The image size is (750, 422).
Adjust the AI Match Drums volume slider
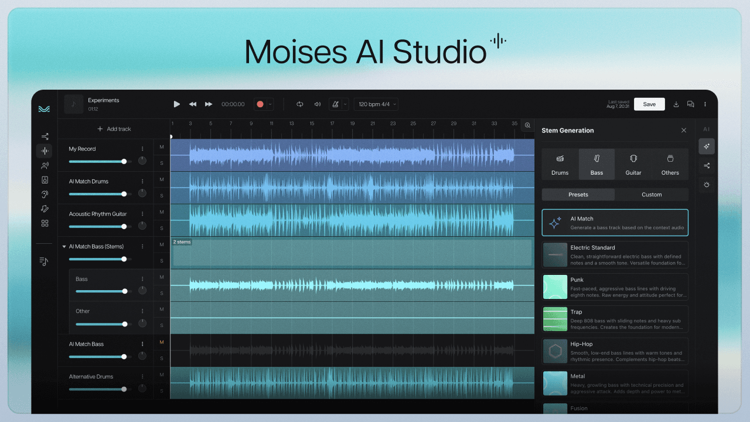click(100, 194)
